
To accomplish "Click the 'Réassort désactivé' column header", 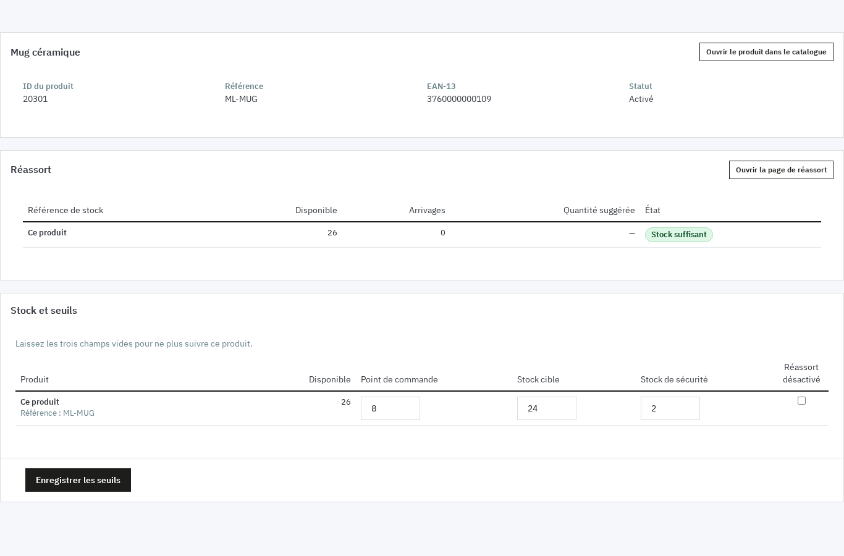I will coord(801,373).
